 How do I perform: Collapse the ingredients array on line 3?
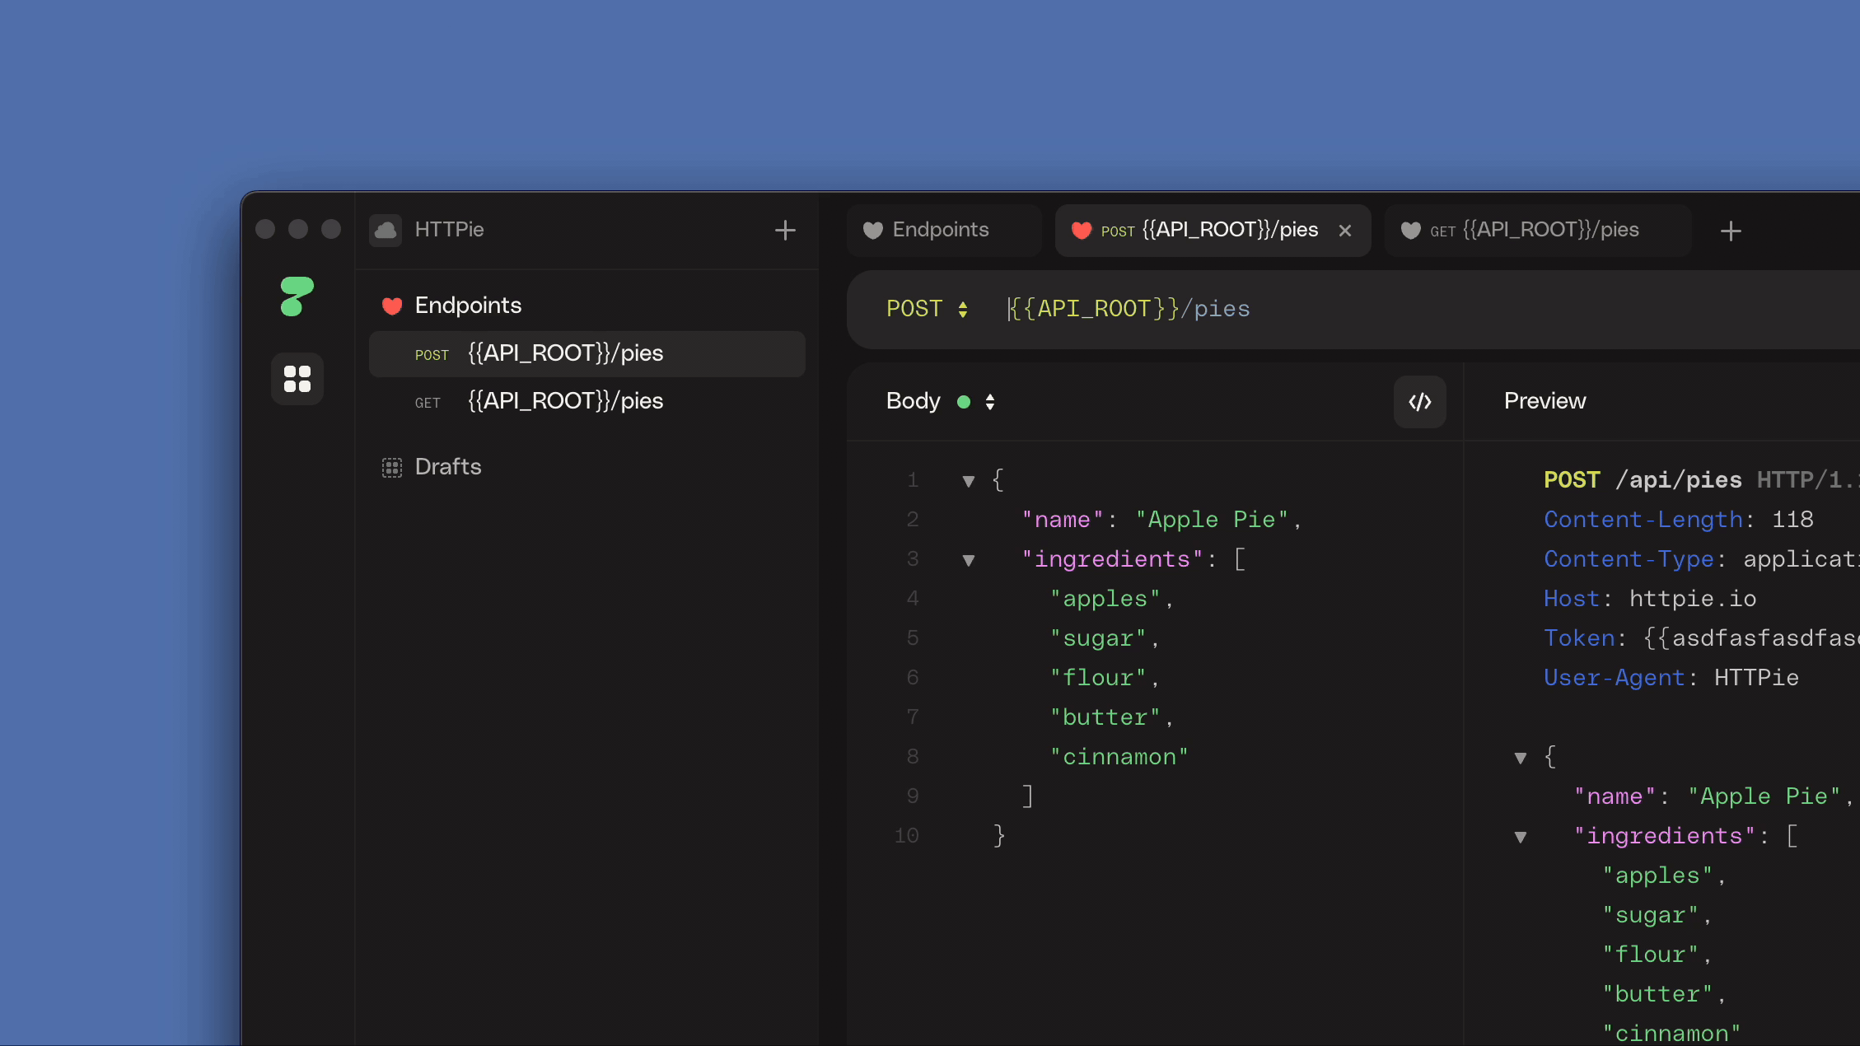(968, 560)
